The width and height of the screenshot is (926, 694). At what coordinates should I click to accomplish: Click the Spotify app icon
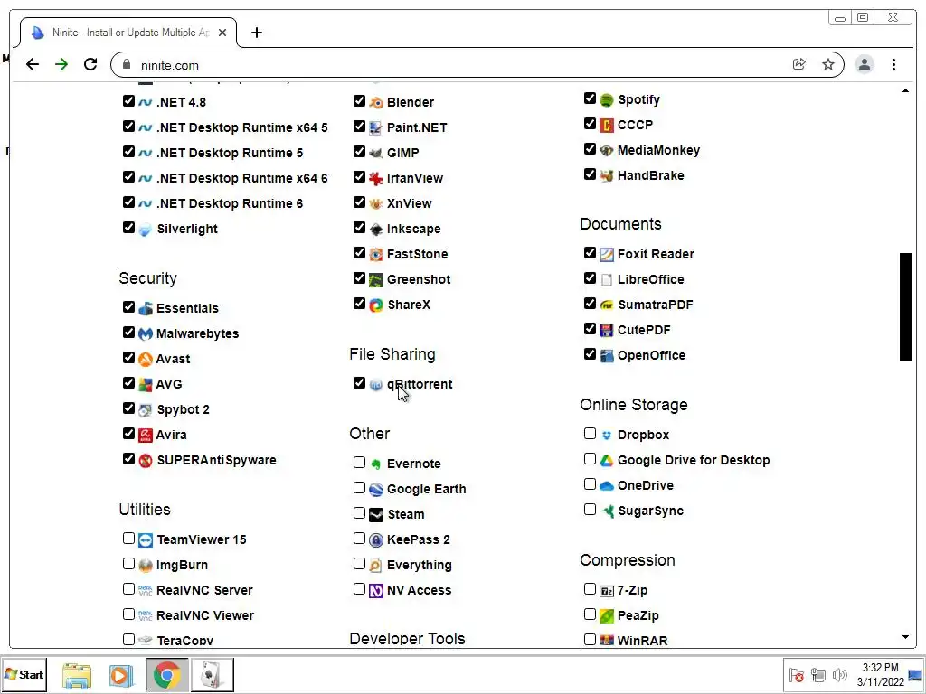click(x=607, y=100)
